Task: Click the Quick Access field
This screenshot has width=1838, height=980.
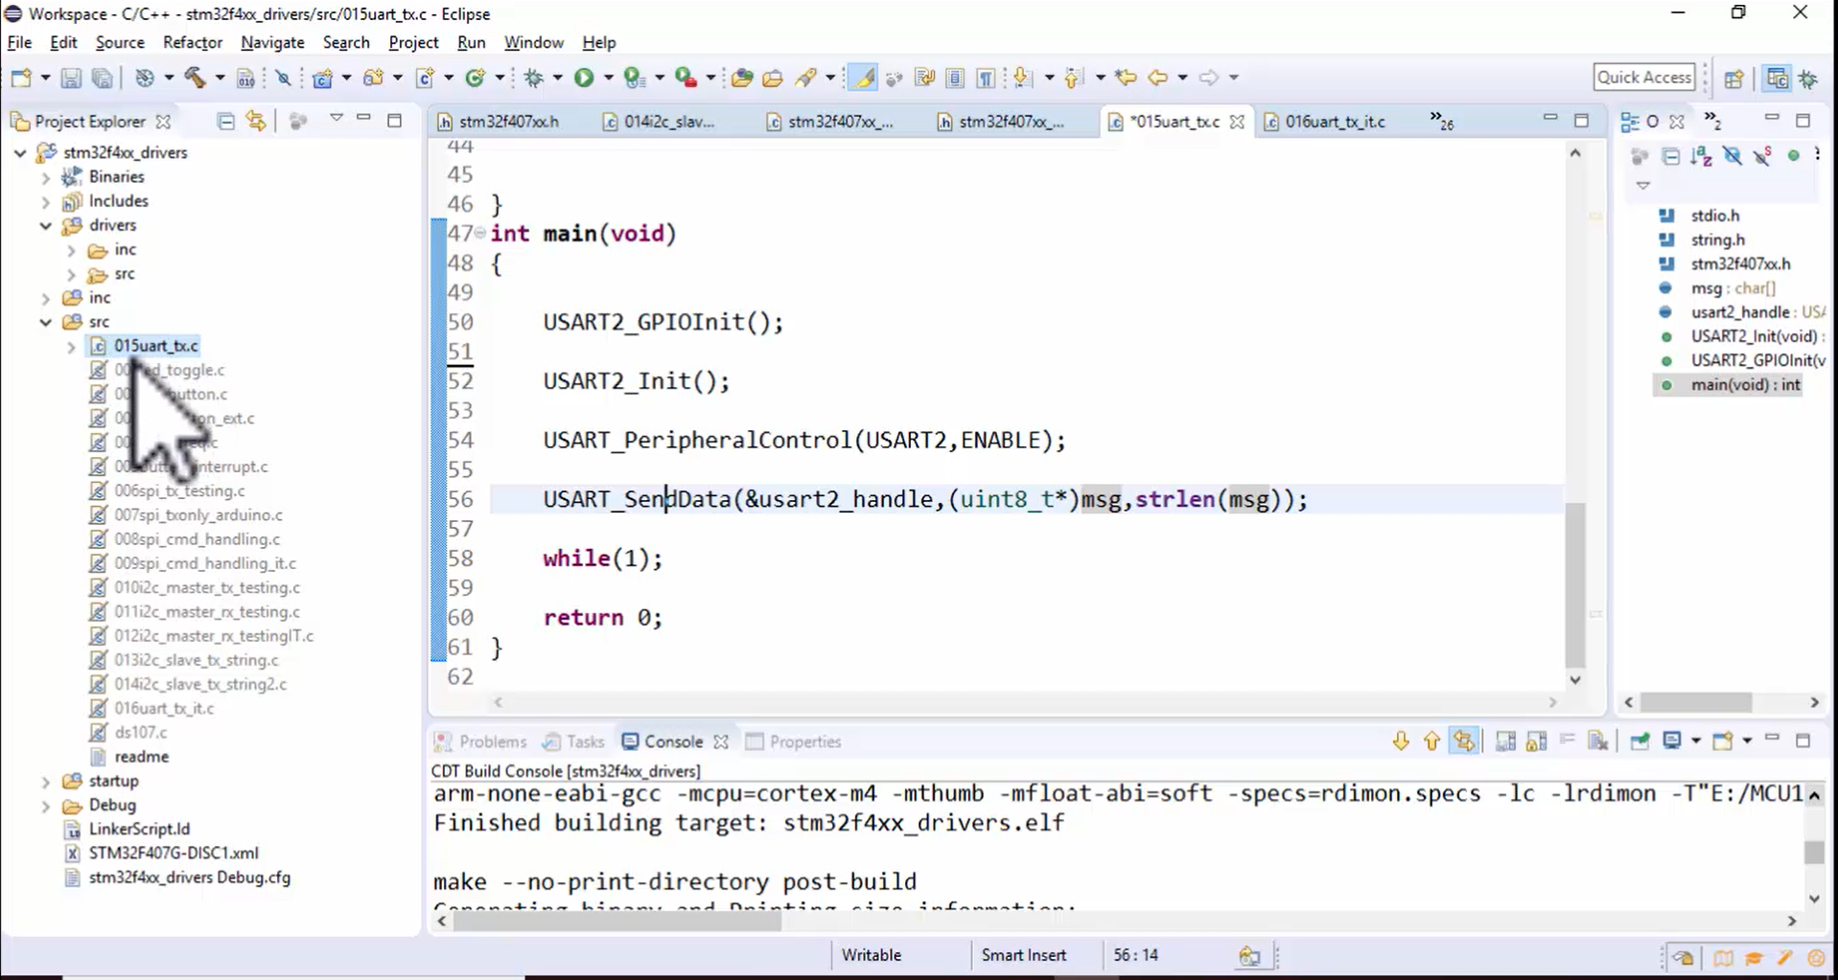Action: 1643,78
